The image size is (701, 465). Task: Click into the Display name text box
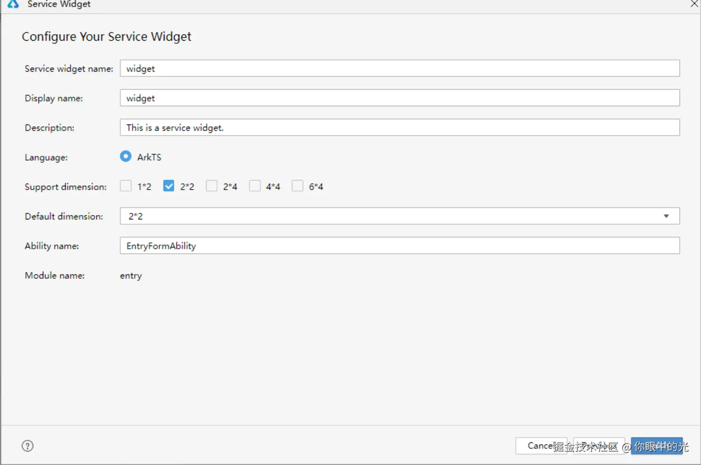(x=400, y=98)
